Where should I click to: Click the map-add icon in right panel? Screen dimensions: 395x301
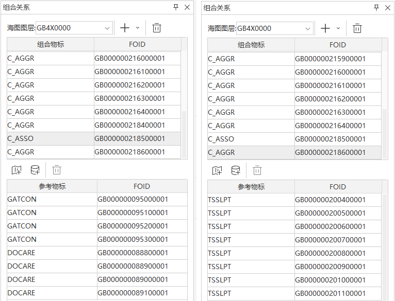[x=217, y=170]
